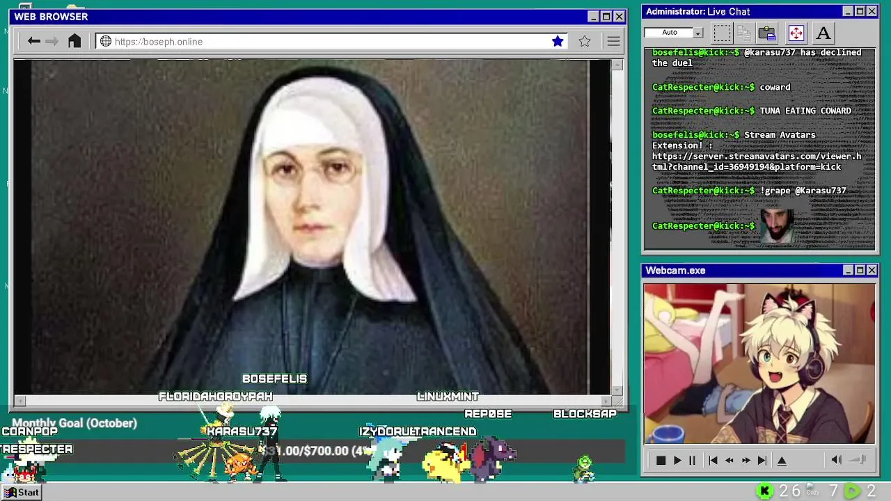This screenshot has width=891, height=501.
Task: Fast forward in the Webcam.exe player
Action: point(746,460)
